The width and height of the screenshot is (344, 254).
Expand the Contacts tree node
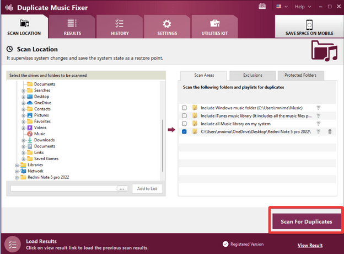(23, 109)
